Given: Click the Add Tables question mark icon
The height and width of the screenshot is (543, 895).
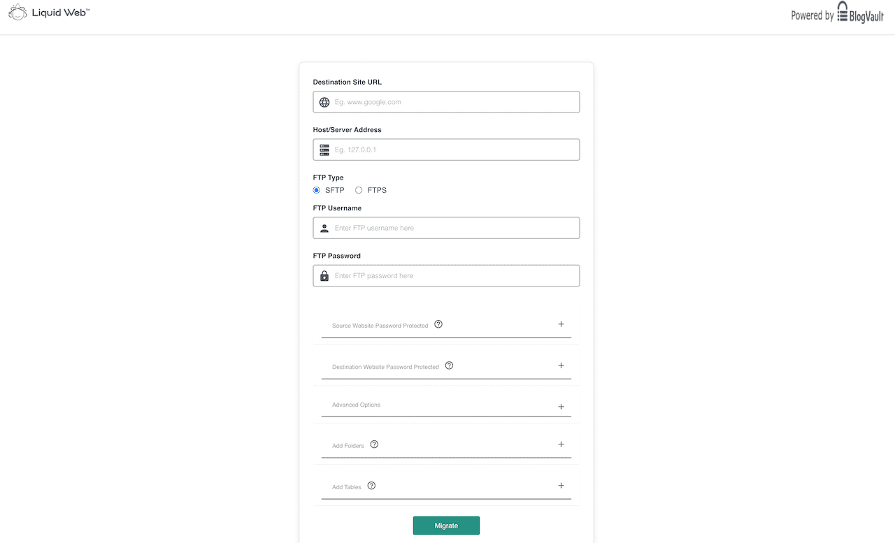Looking at the screenshot, I should (371, 485).
